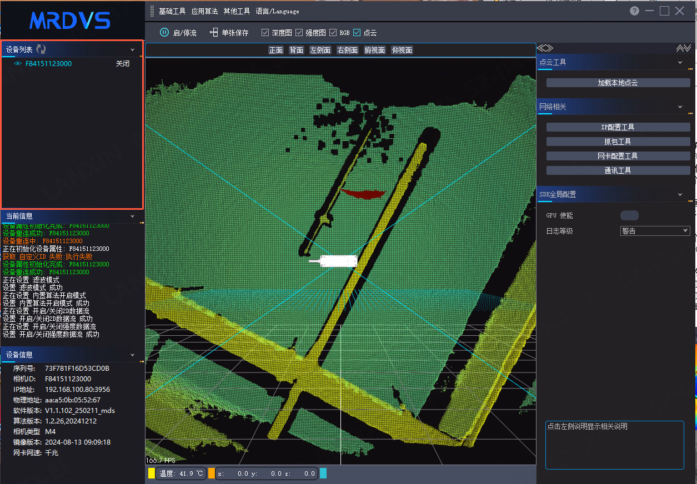
Task: Uncheck the 深度图 depth map checkbox
Action: pos(265,33)
